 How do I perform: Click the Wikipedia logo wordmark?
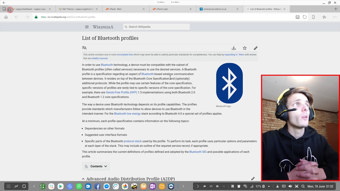pyautogui.click(x=103, y=27)
